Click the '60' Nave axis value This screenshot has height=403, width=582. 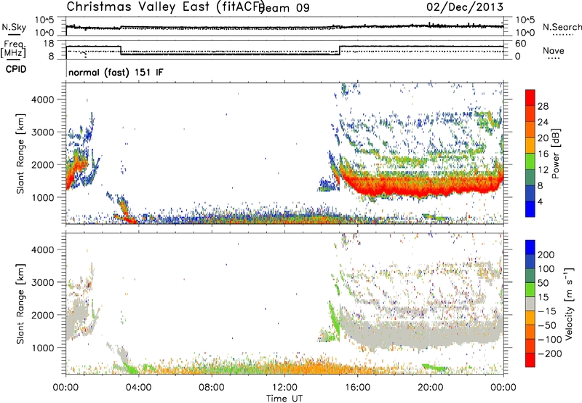point(521,44)
